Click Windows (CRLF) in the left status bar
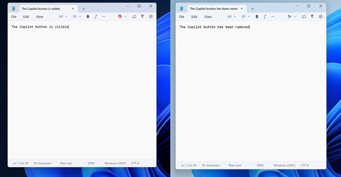This screenshot has width=341, height=177. pyautogui.click(x=115, y=163)
